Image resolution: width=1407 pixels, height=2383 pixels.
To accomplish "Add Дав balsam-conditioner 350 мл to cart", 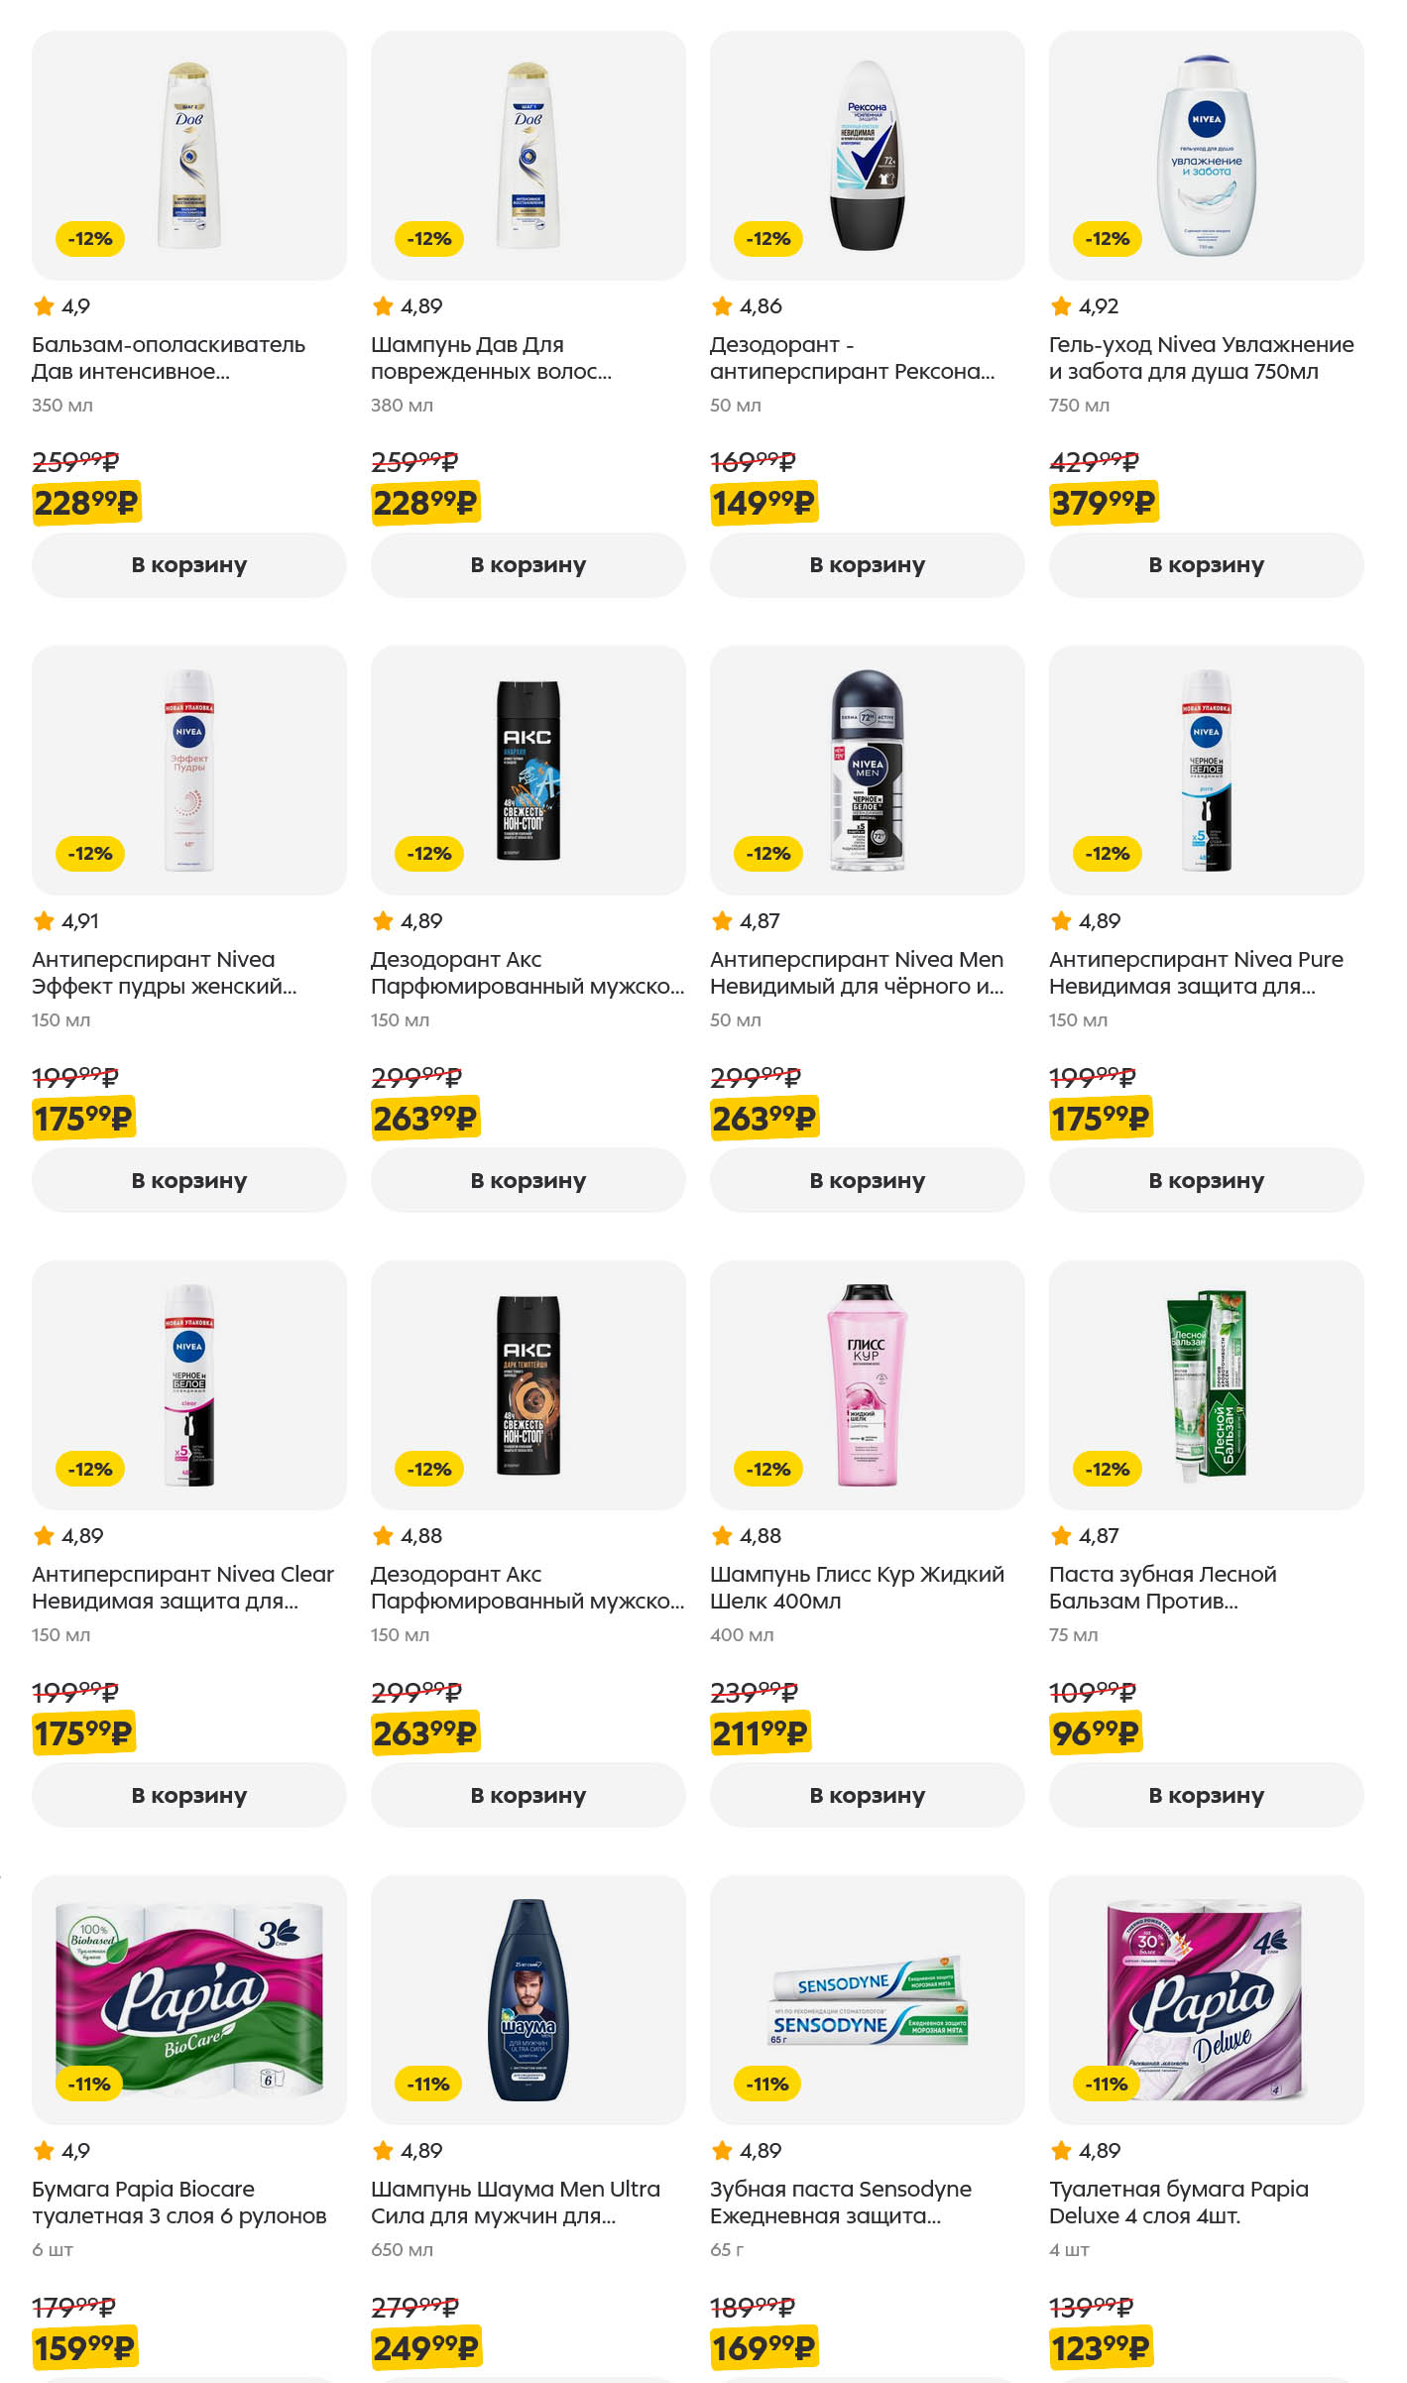I will tap(188, 565).
